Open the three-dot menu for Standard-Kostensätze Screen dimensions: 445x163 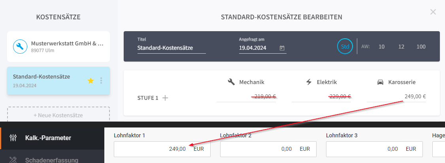click(x=101, y=81)
